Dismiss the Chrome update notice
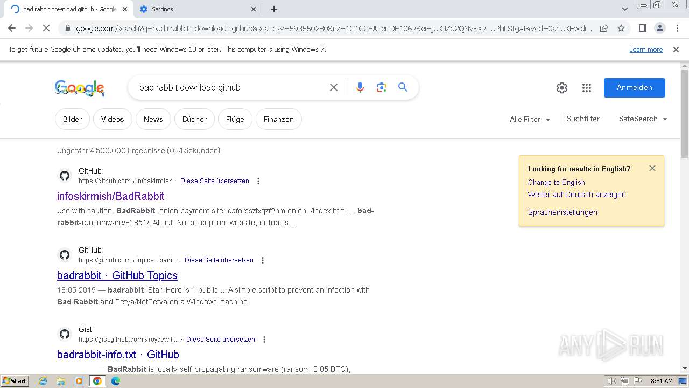This screenshot has height=388, width=689. [676, 50]
